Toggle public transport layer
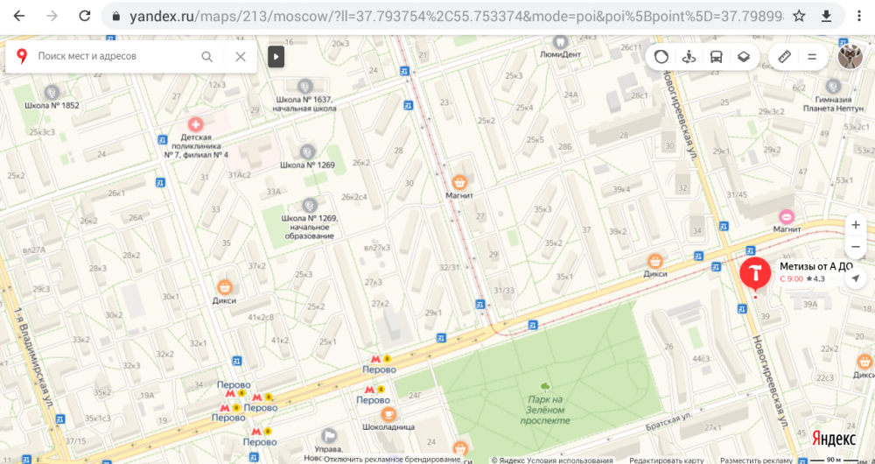Screen dimensions: 875x464 (716, 57)
